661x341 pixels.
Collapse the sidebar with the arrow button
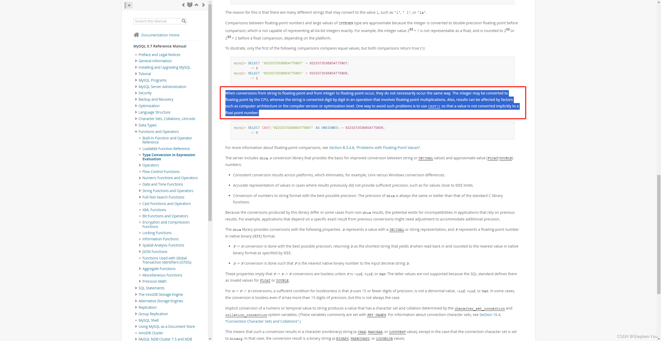[129, 5]
